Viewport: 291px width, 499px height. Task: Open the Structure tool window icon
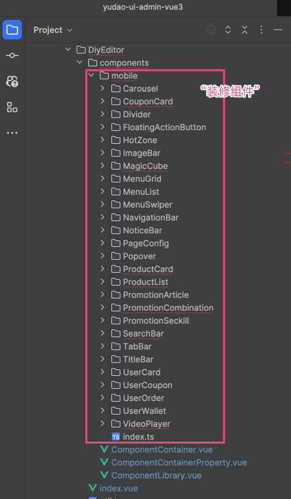point(12,107)
